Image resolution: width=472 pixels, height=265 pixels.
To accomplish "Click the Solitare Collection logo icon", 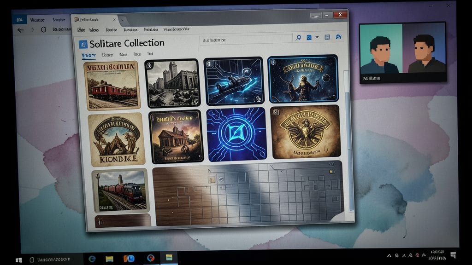I will pyautogui.click(x=83, y=44).
